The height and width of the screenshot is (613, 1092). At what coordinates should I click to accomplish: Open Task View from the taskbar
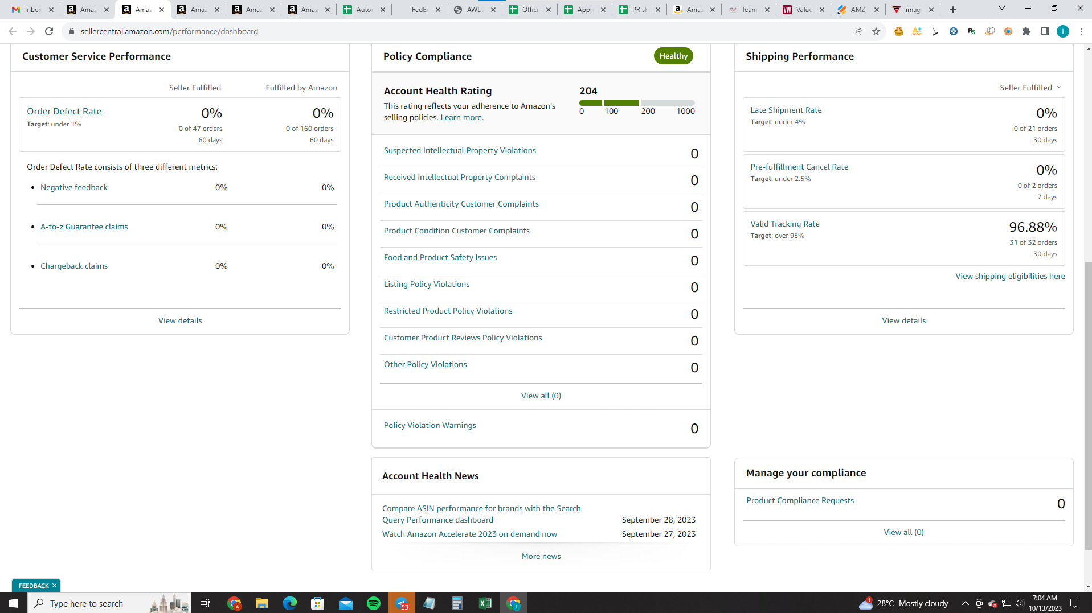pyautogui.click(x=205, y=603)
